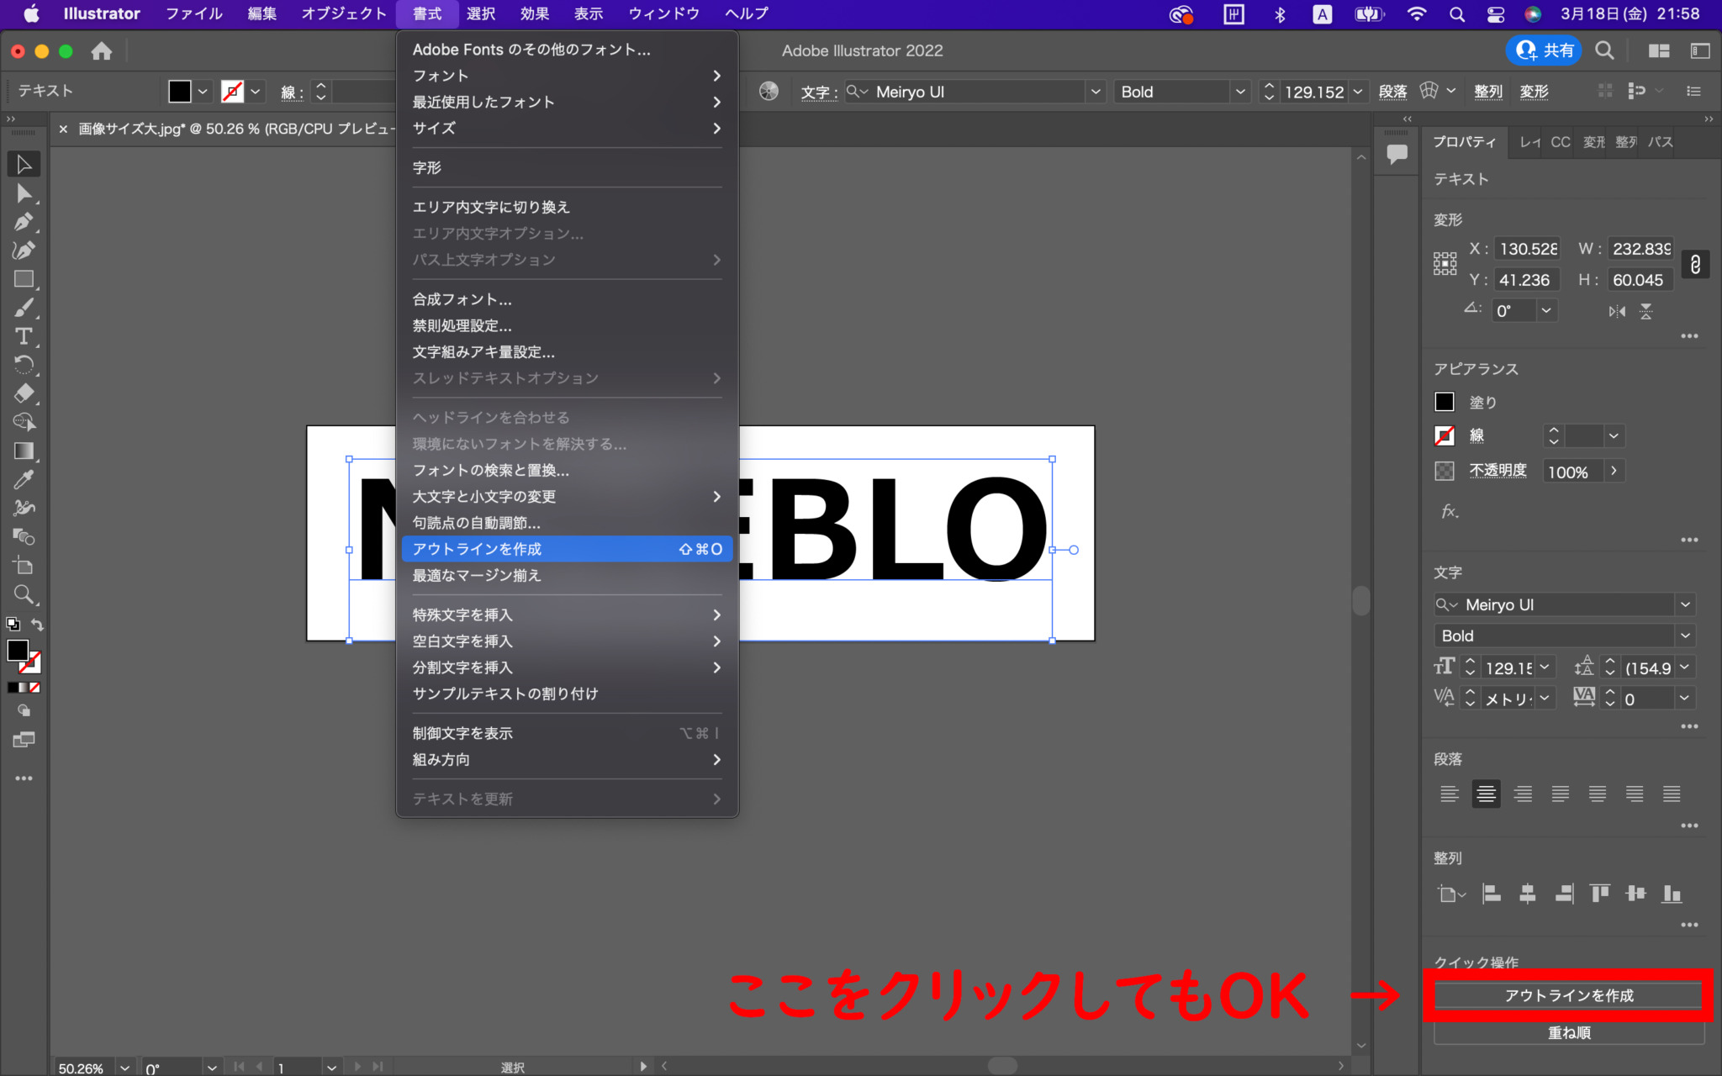Select the Pen tool
Image resolution: width=1722 pixels, height=1076 pixels.
click(24, 221)
